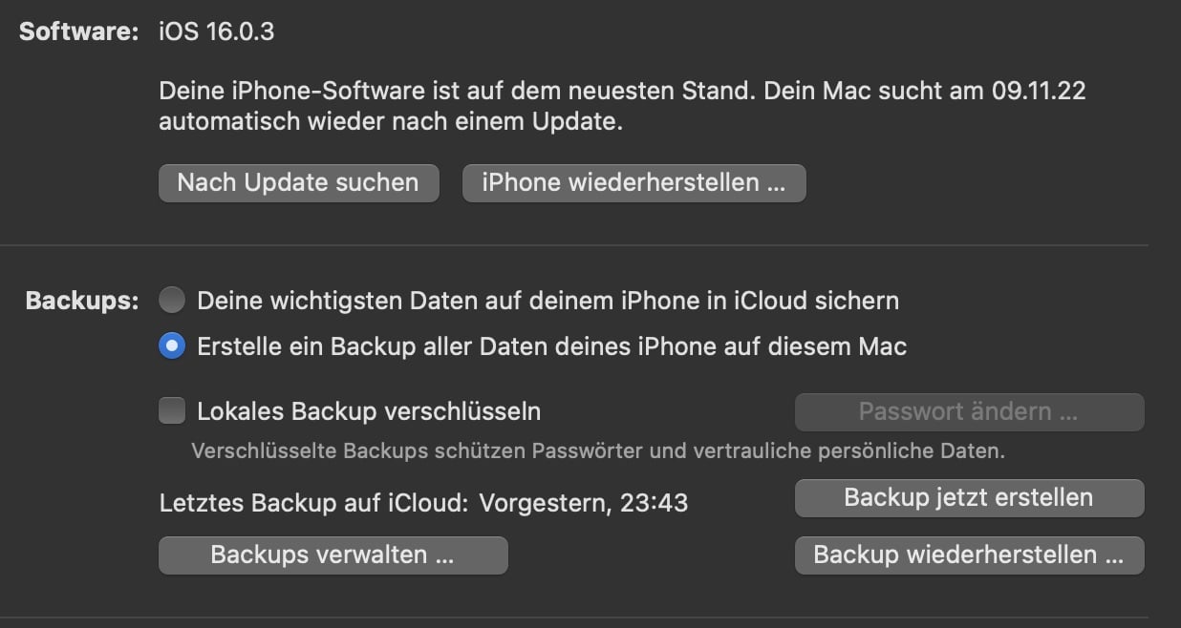The height and width of the screenshot is (628, 1181).
Task: Choose the backup on this Mac radio button
Action: 172,346
